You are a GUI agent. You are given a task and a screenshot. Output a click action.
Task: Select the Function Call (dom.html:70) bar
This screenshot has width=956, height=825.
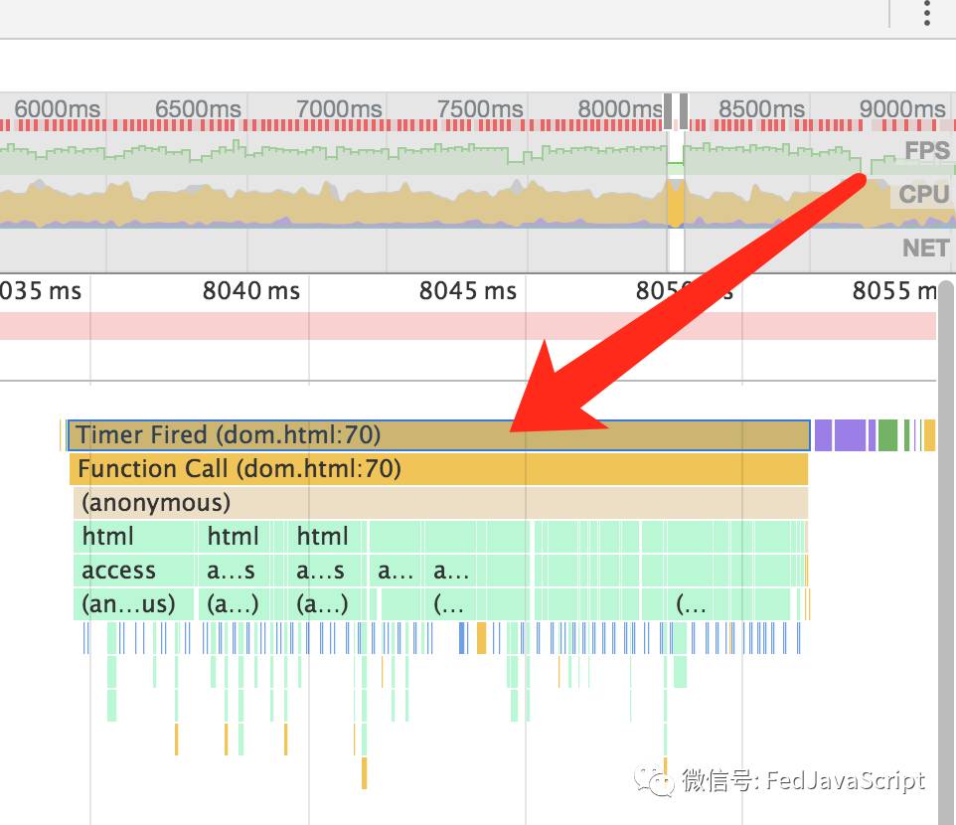[x=438, y=469]
